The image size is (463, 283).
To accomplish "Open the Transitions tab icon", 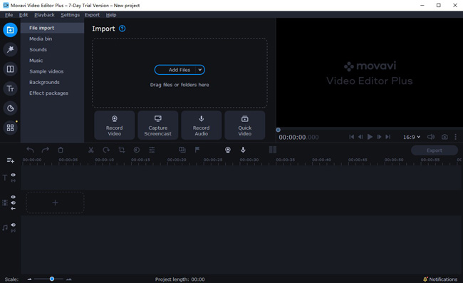I will [x=11, y=69].
